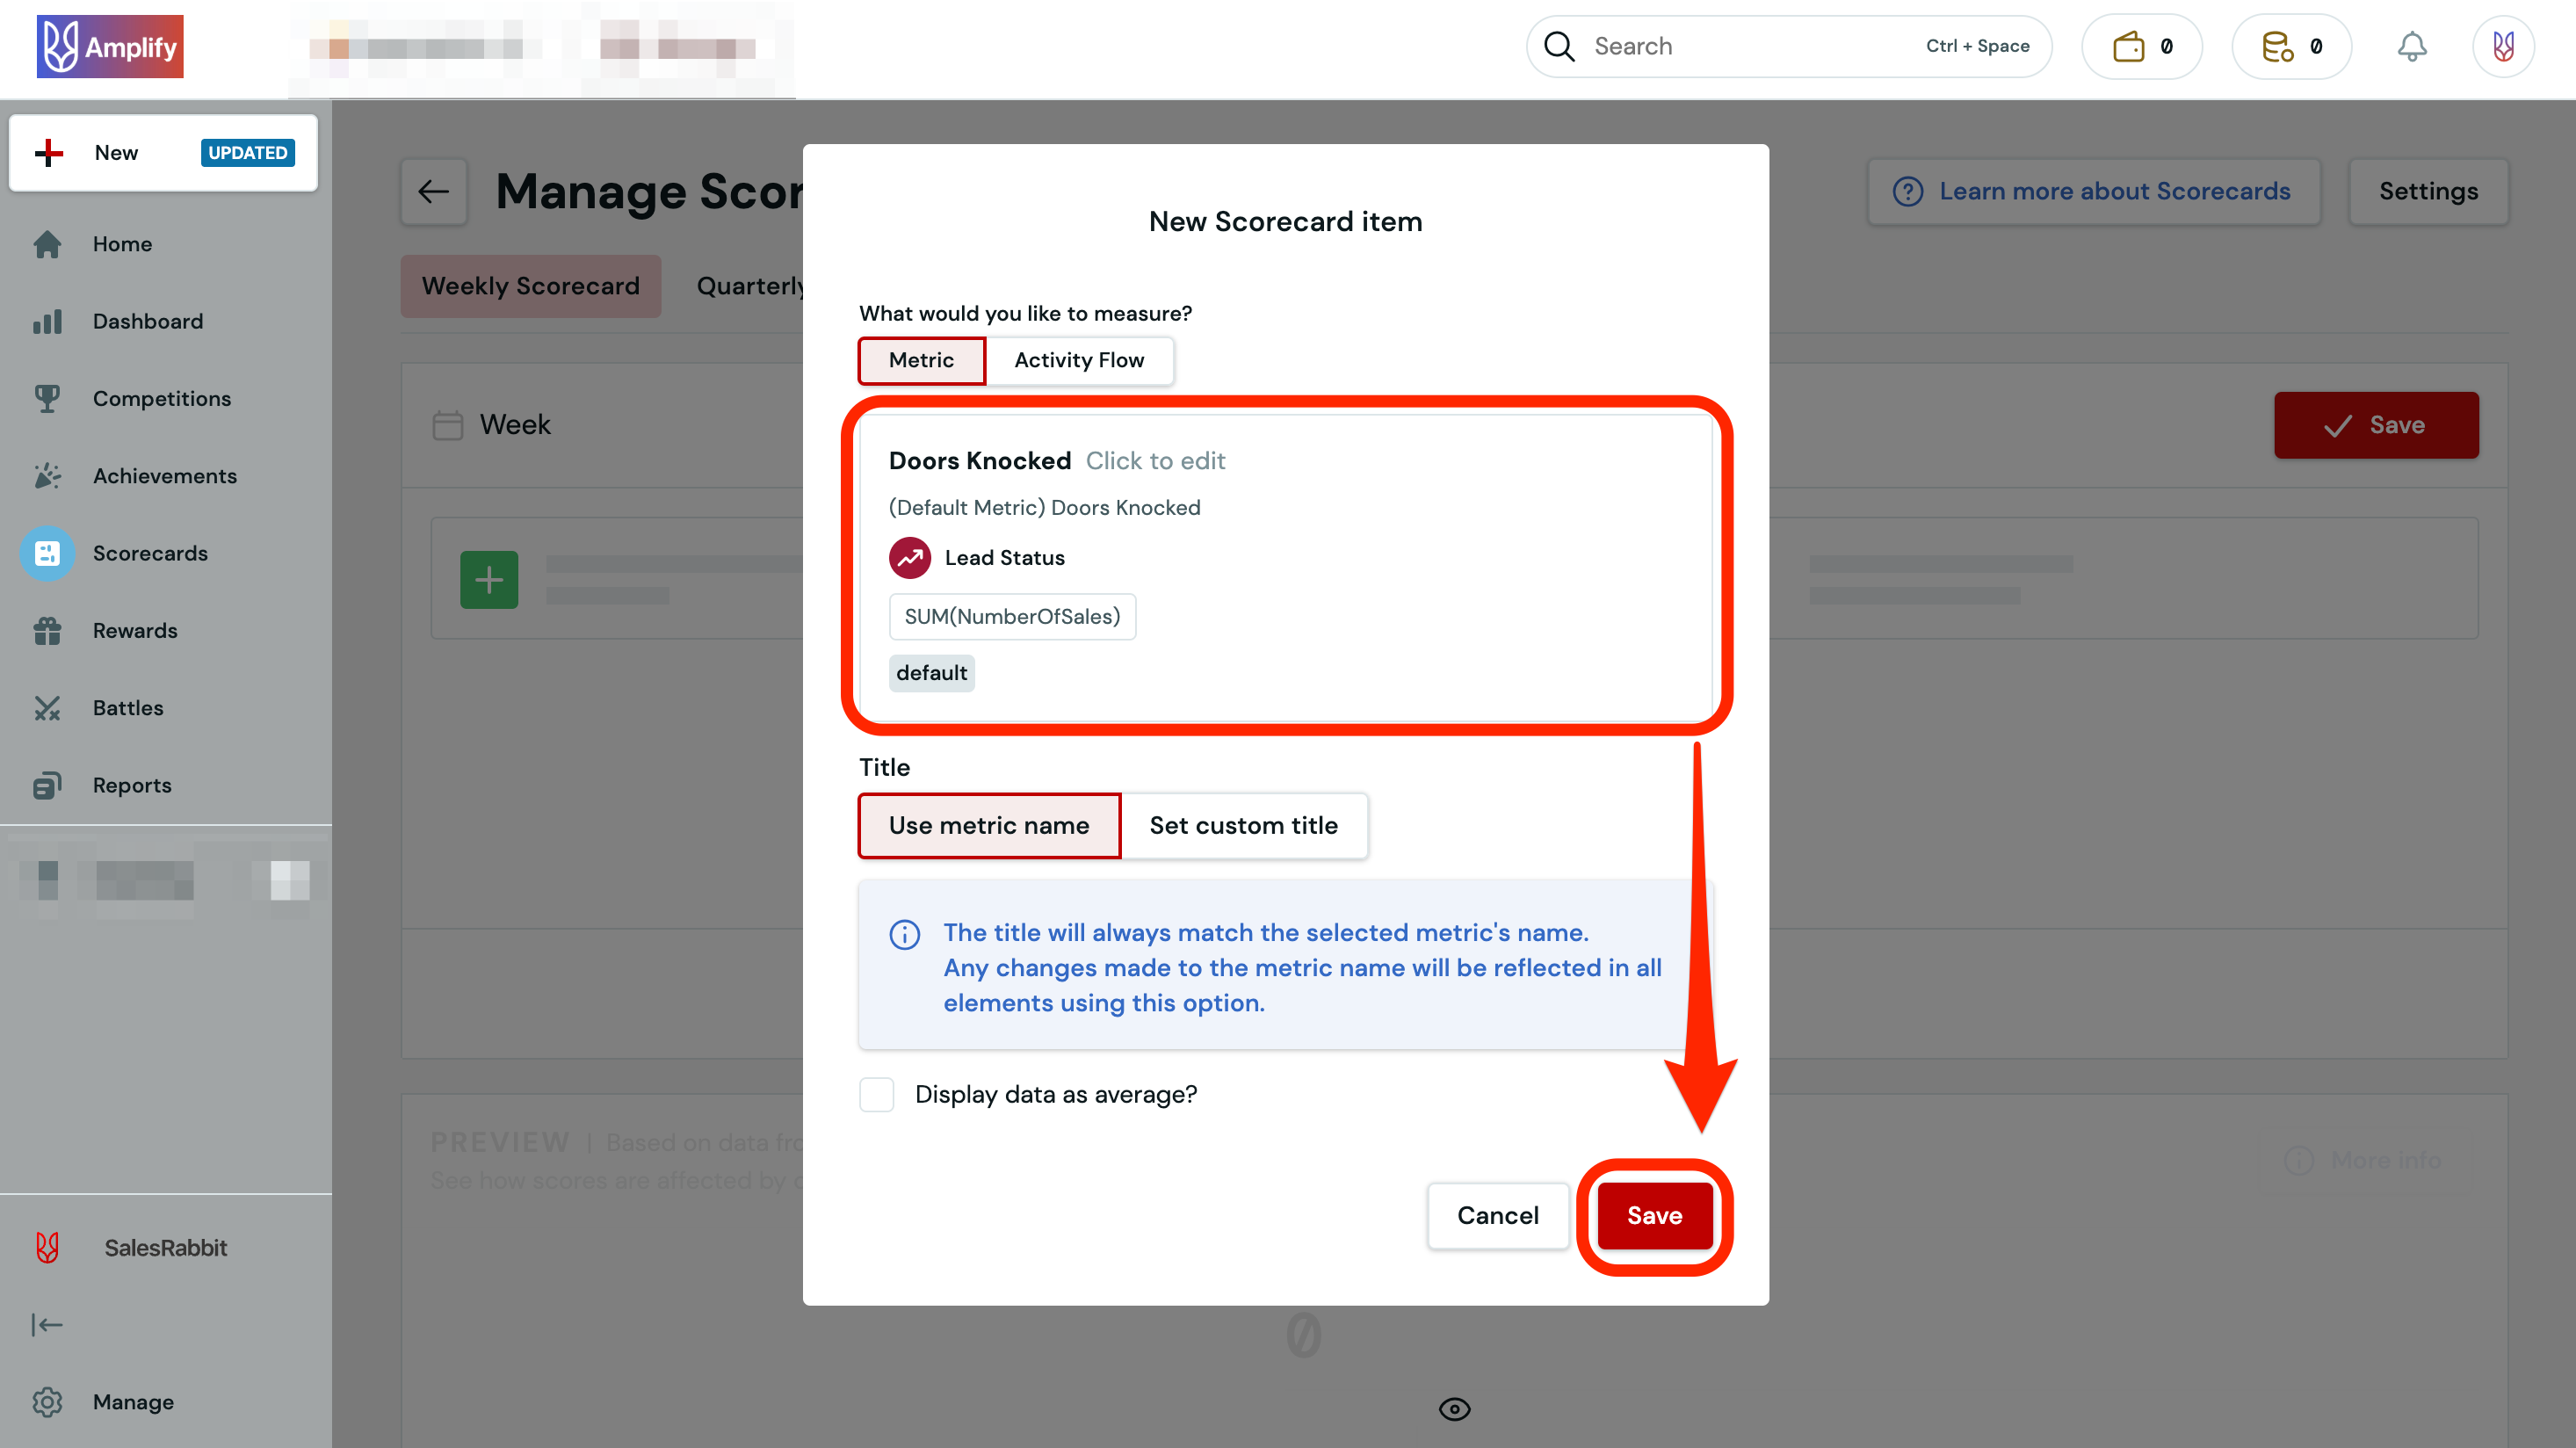
Task: Click the notification bell icon
Action: pyautogui.click(x=2411, y=46)
